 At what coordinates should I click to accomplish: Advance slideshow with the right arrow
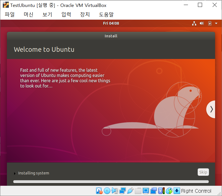tap(211, 109)
